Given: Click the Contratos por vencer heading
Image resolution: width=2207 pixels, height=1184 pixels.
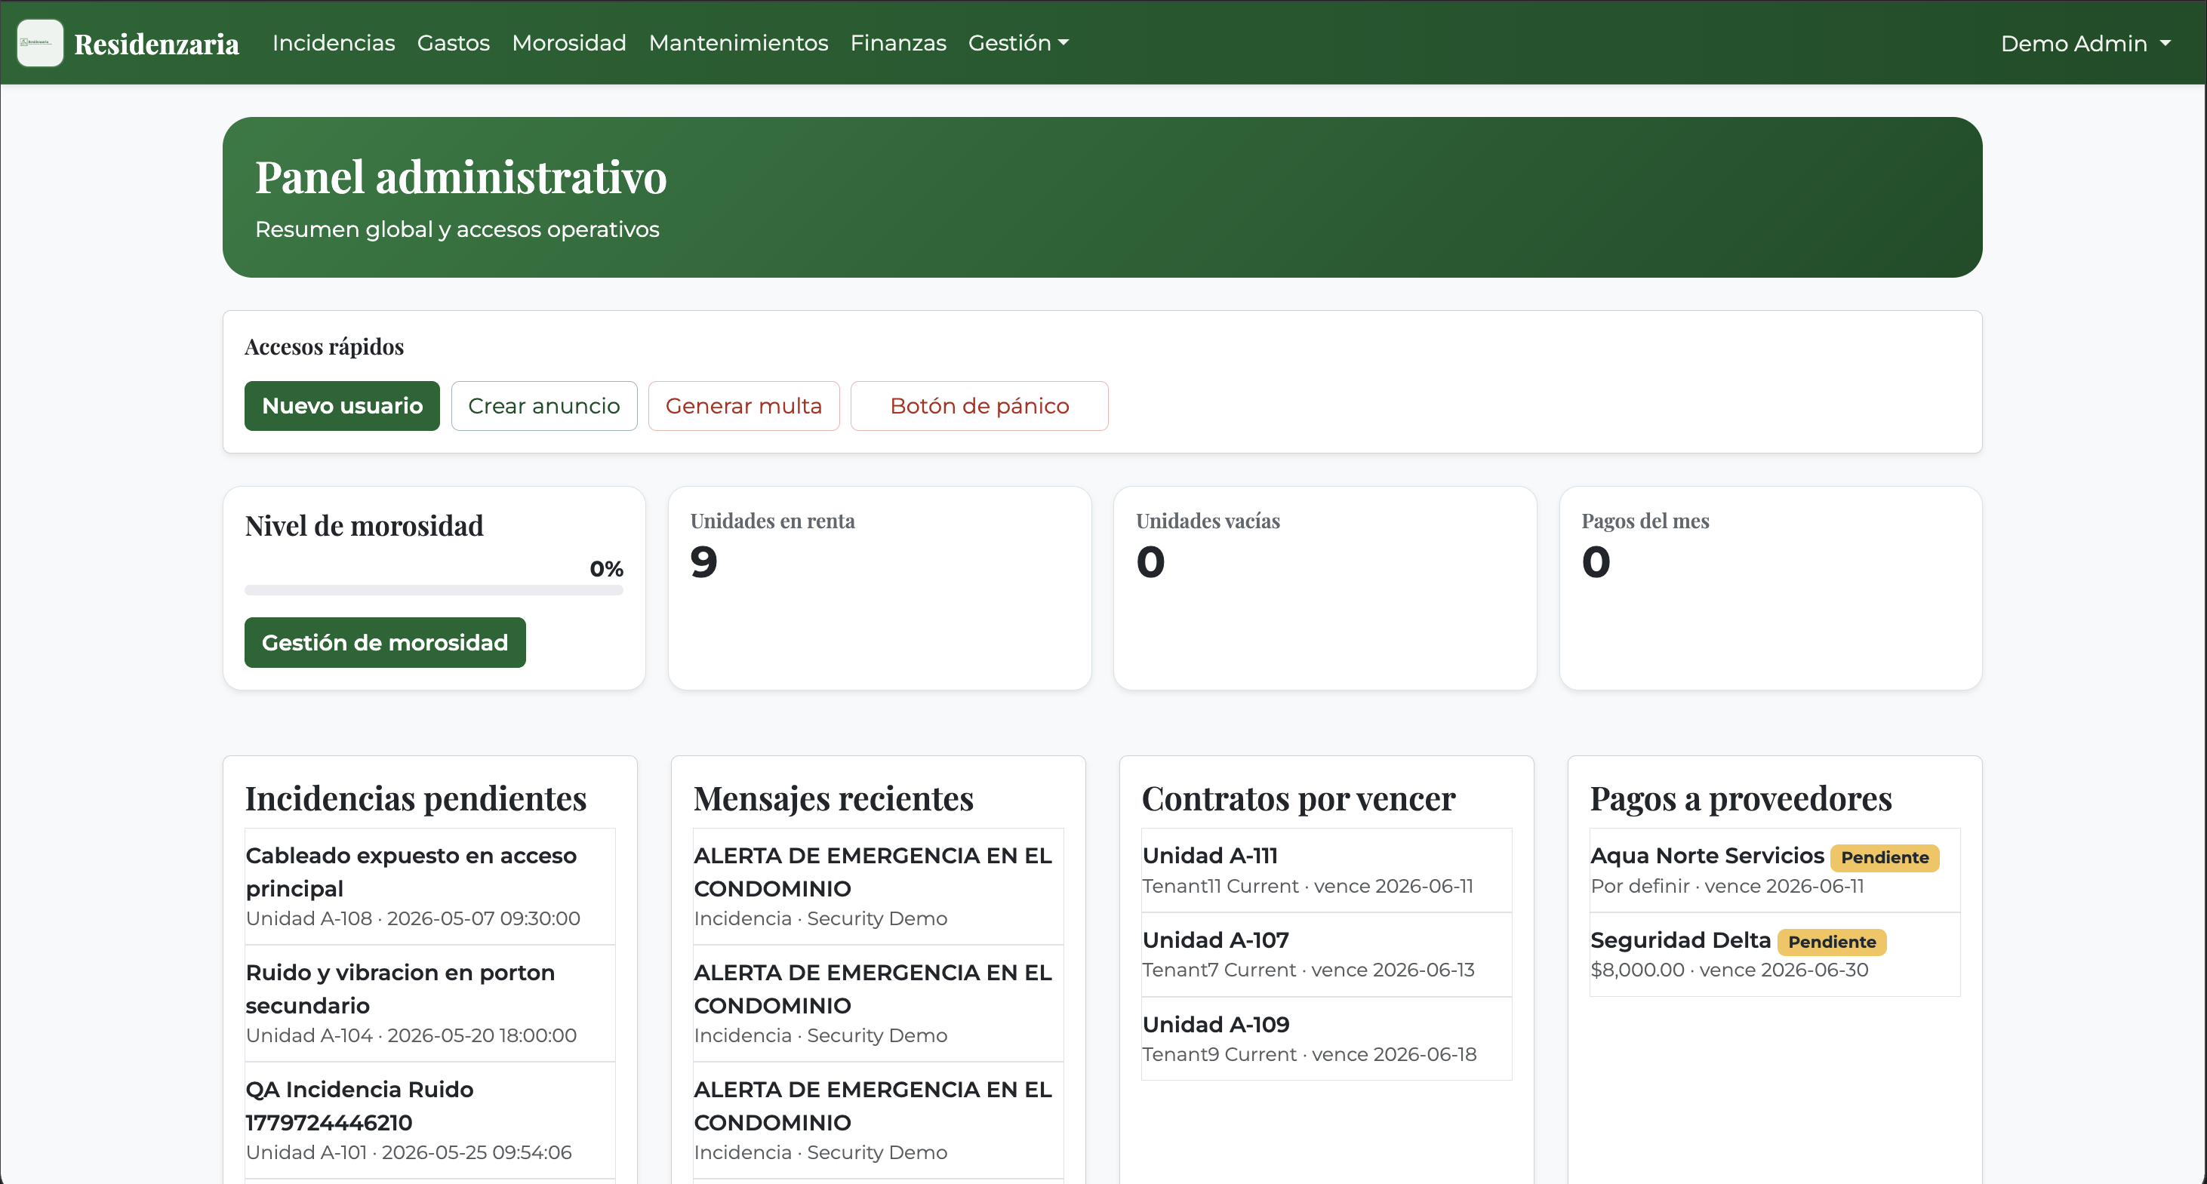Looking at the screenshot, I should pyautogui.click(x=1298, y=798).
